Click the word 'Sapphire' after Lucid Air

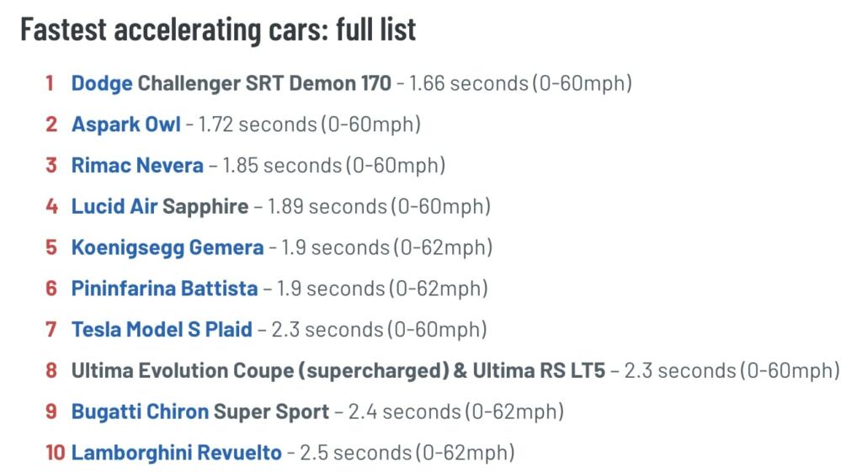coord(205,206)
